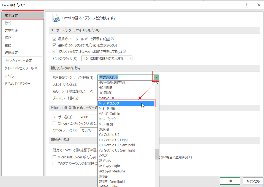This screenshot has width=264, height=187.
Task: Open the 基本設定 category
Action: point(23,15)
